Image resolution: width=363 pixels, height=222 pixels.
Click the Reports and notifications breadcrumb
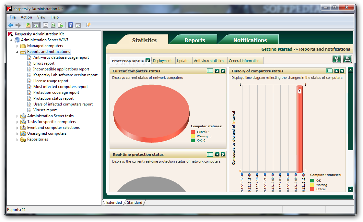(324, 49)
